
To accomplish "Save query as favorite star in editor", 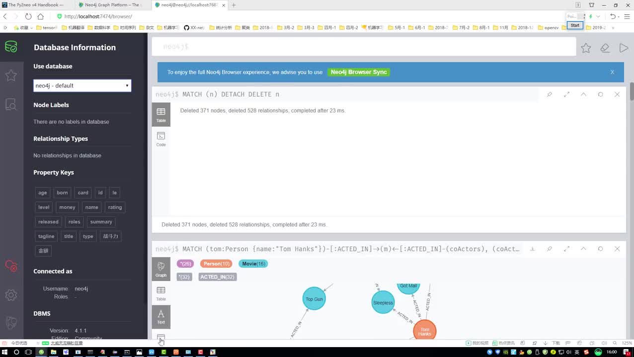I will (586, 48).
